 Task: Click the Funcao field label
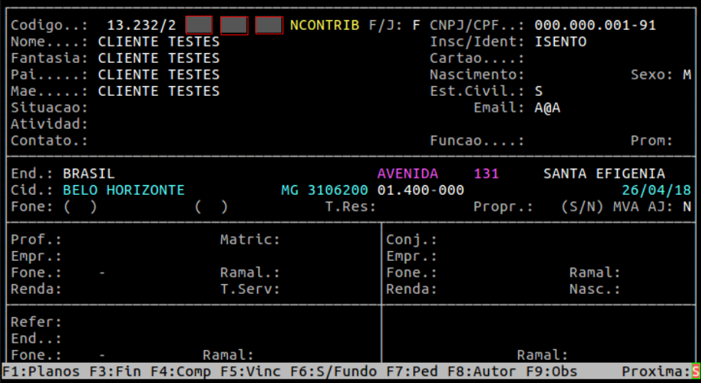tap(477, 141)
